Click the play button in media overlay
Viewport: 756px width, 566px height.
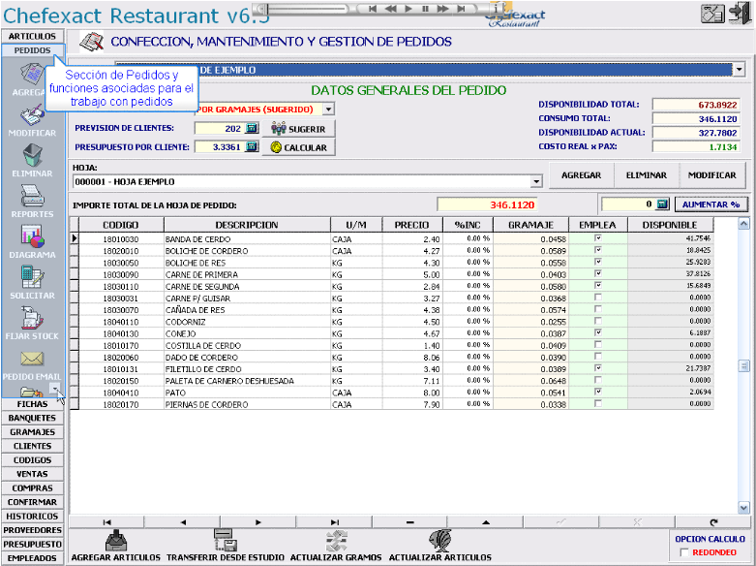pos(408,9)
